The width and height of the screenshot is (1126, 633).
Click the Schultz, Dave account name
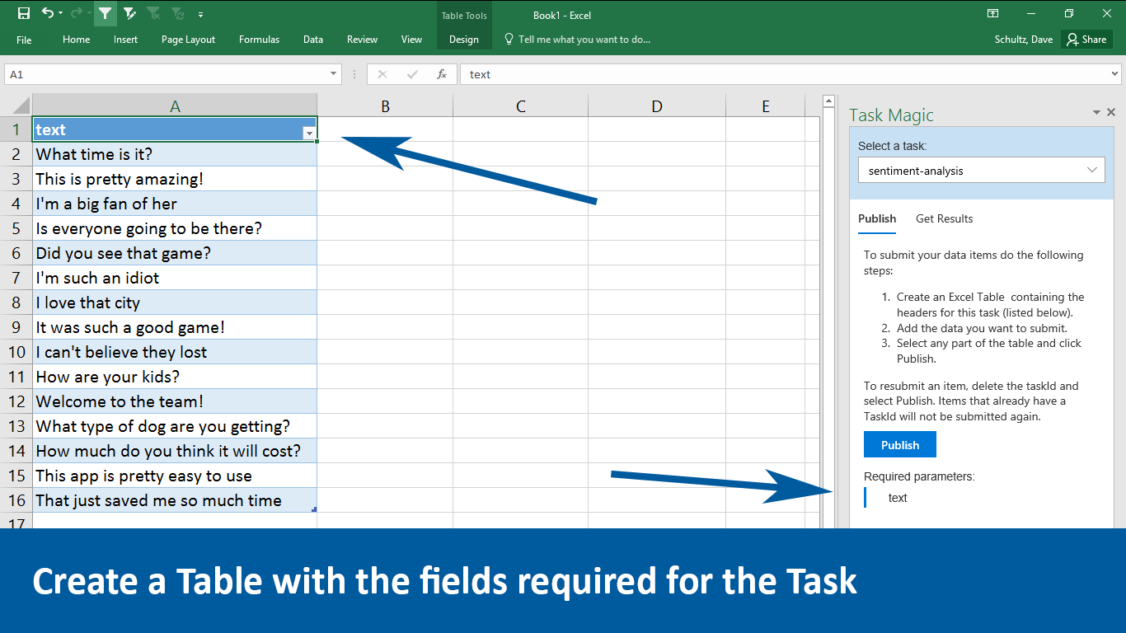(x=1024, y=40)
